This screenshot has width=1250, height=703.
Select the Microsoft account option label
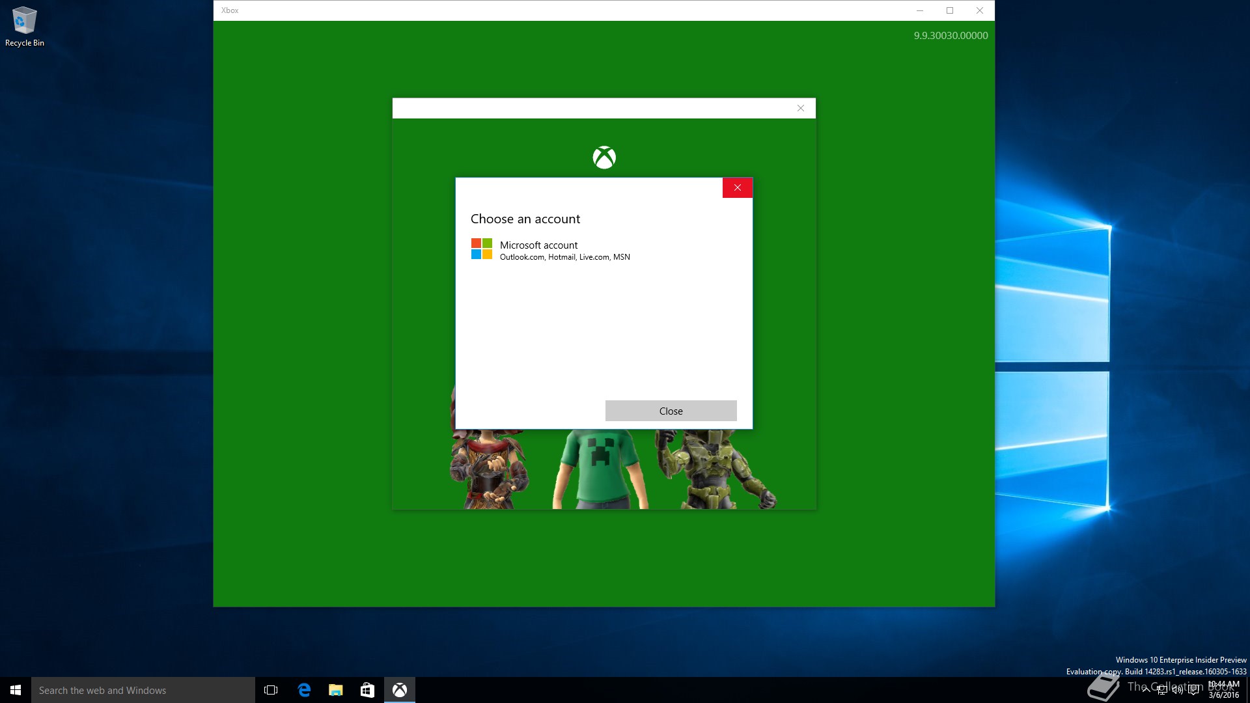(538, 245)
